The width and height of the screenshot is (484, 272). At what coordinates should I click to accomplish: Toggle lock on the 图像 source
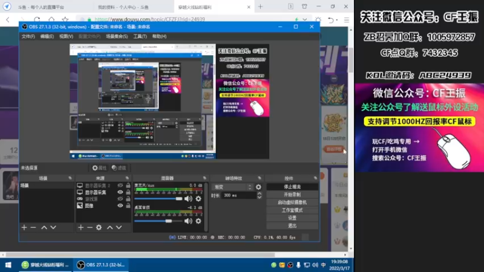tap(128, 206)
